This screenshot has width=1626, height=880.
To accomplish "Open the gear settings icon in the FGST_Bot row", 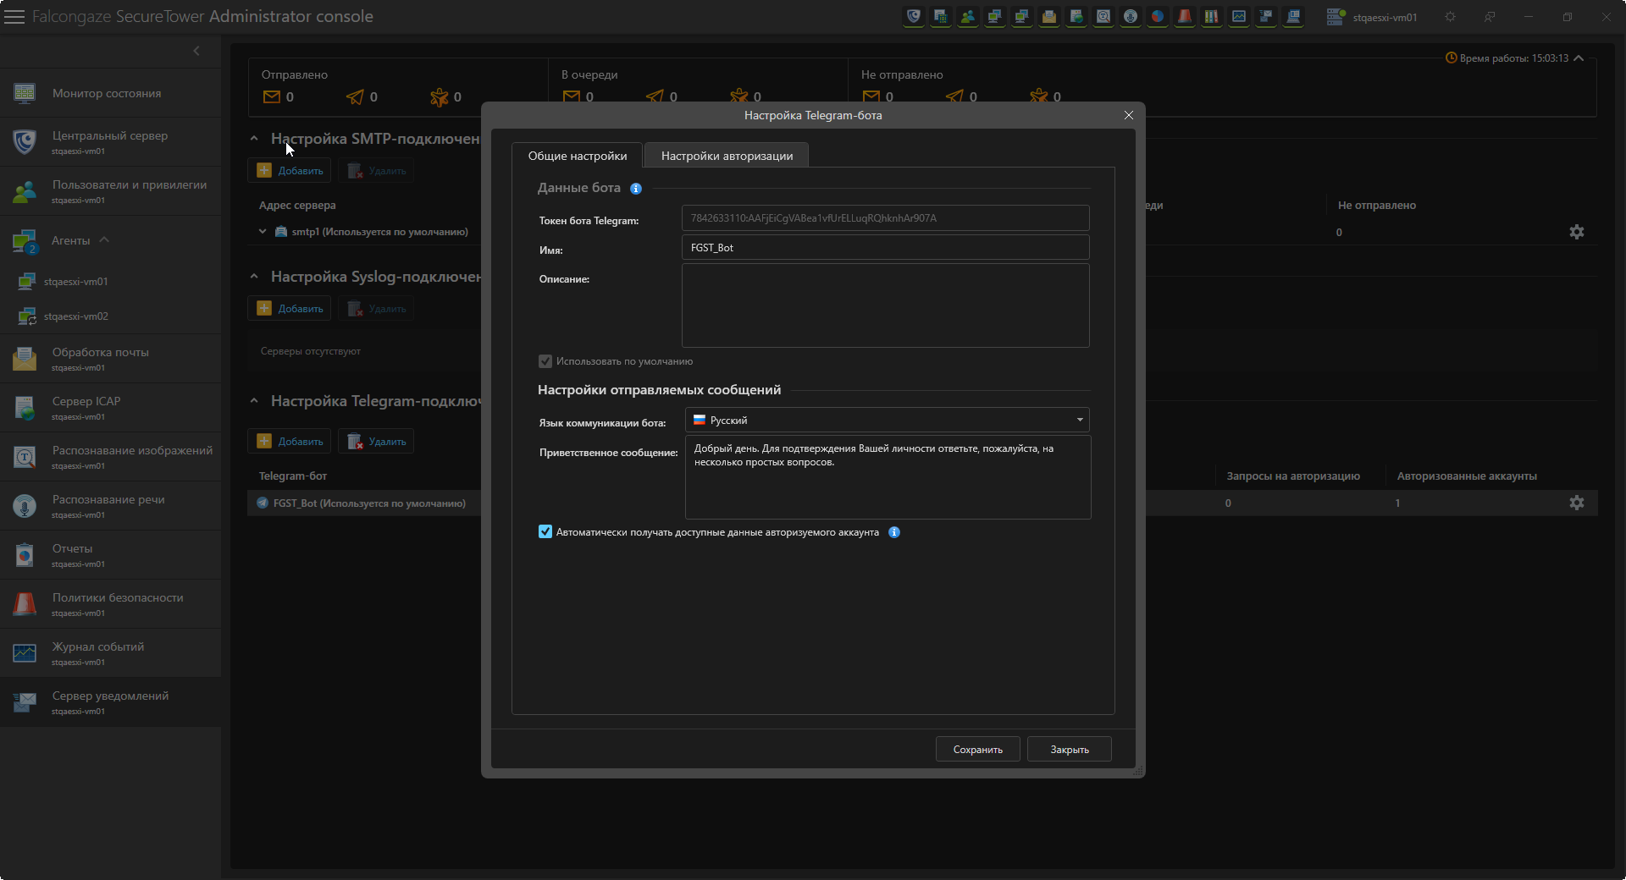I will [x=1576, y=503].
